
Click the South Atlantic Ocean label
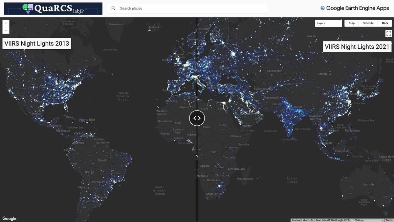(160, 190)
